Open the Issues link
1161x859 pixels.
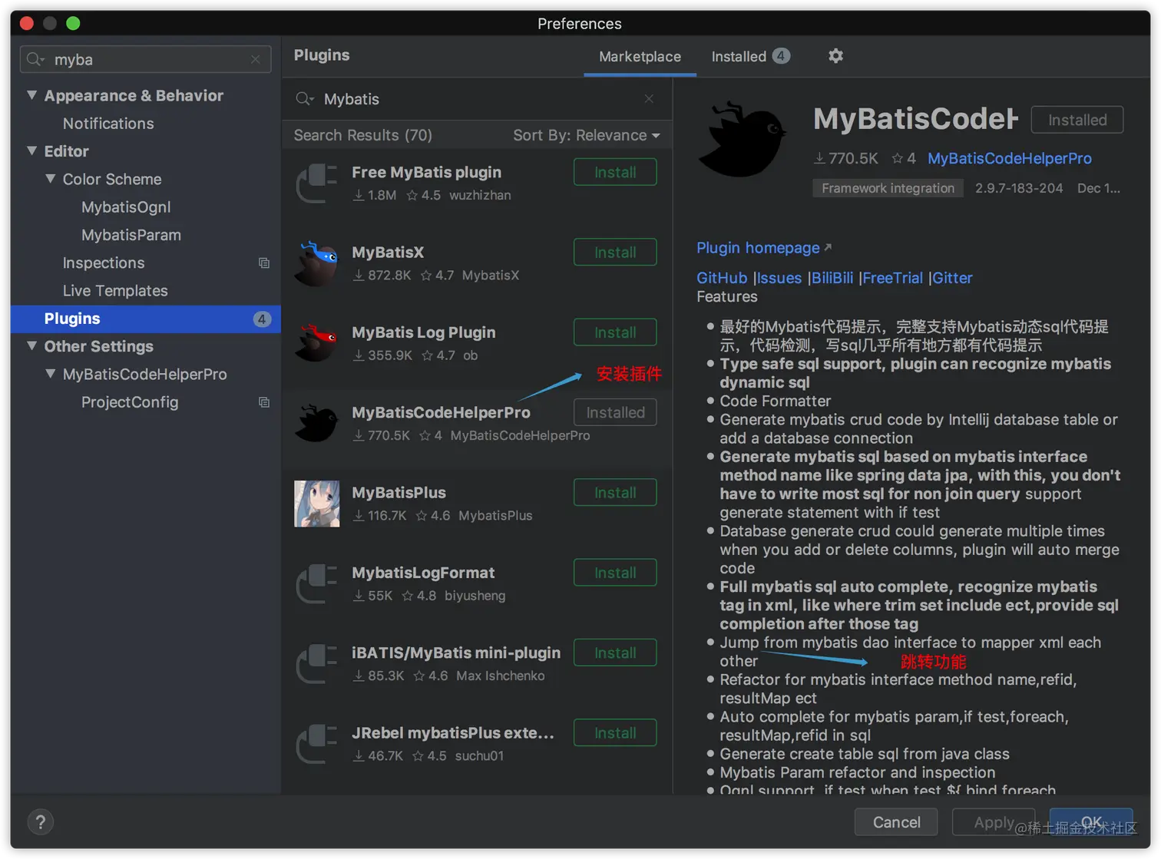click(779, 278)
